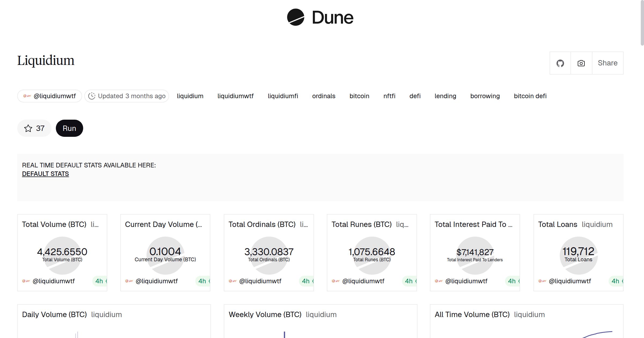Open Daily Volume (BTC) chart title
Viewport: 644px width, 338px height.
(54, 314)
